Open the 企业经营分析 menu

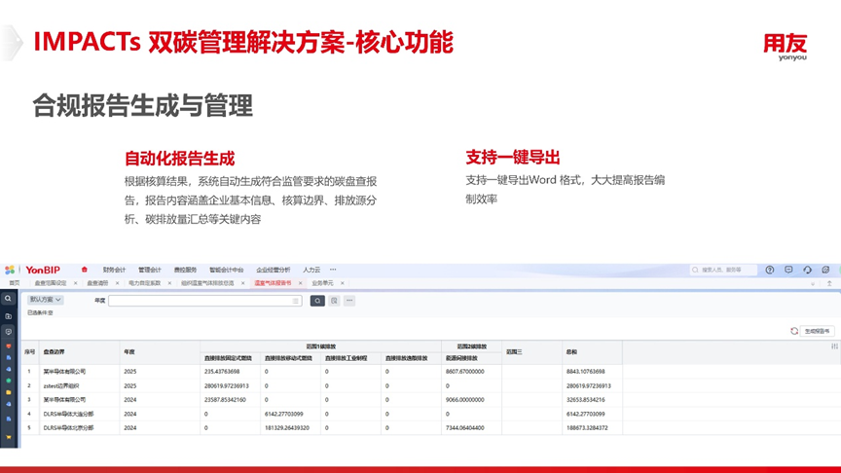273,270
